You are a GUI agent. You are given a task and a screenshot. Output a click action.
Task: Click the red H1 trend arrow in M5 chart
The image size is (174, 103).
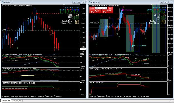tap(70, 10)
